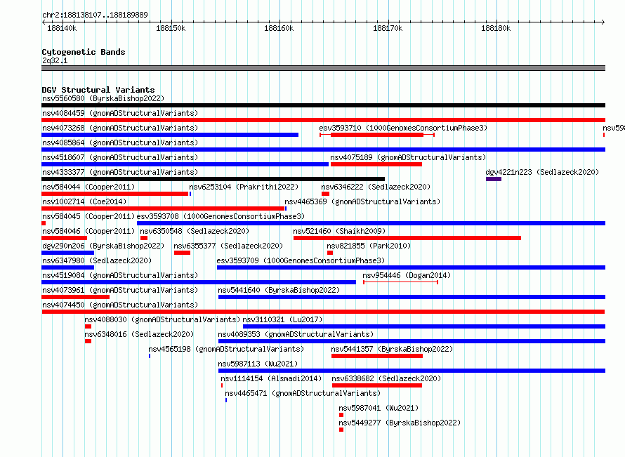Click the nsv1002714 (Coe2014) label
The height and width of the screenshot is (457, 625).
click(84, 201)
